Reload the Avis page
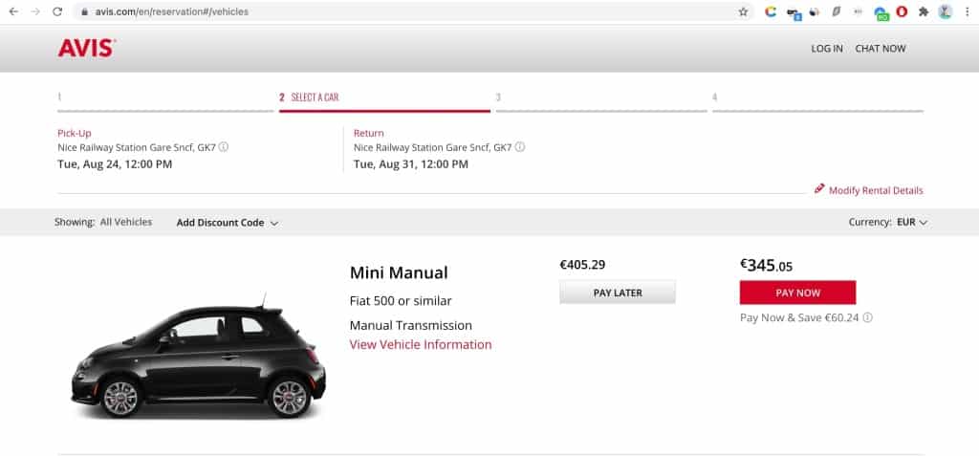Viewport: 979px width, 456px height. [57, 11]
